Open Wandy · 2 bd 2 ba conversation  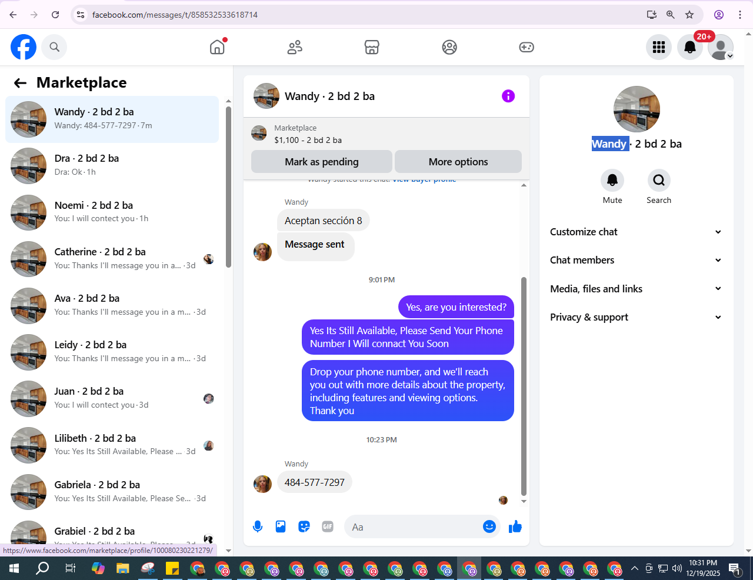tap(112, 119)
